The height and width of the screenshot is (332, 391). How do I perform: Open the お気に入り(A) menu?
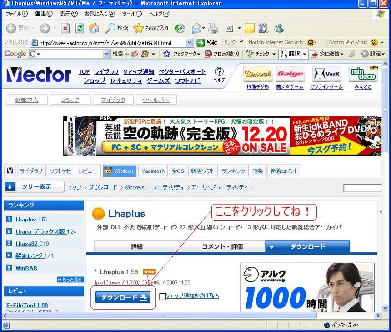click(100, 14)
